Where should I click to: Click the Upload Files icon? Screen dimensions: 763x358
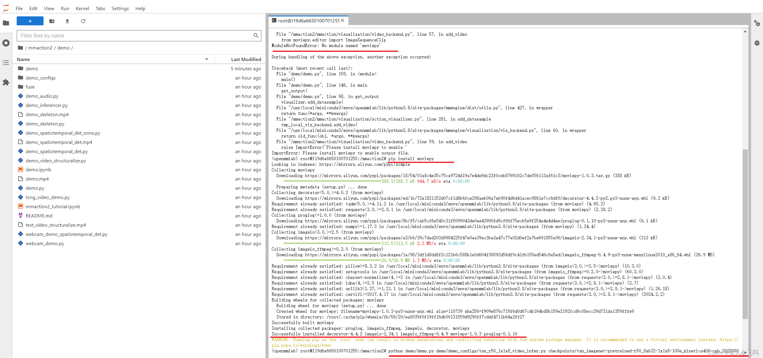(x=67, y=21)
